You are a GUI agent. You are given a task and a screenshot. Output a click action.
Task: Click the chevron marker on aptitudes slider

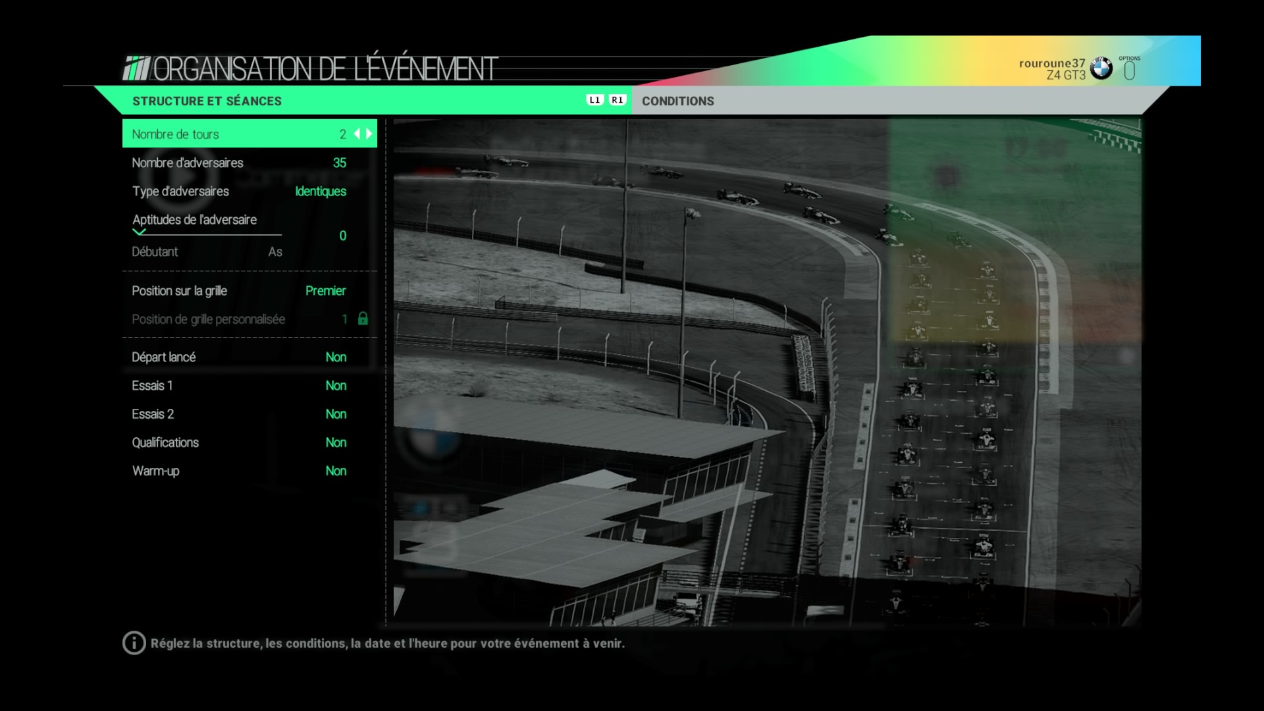[x=139, y=232]
